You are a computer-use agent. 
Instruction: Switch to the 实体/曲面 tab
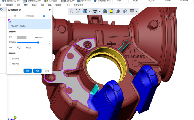click(29, 16)
